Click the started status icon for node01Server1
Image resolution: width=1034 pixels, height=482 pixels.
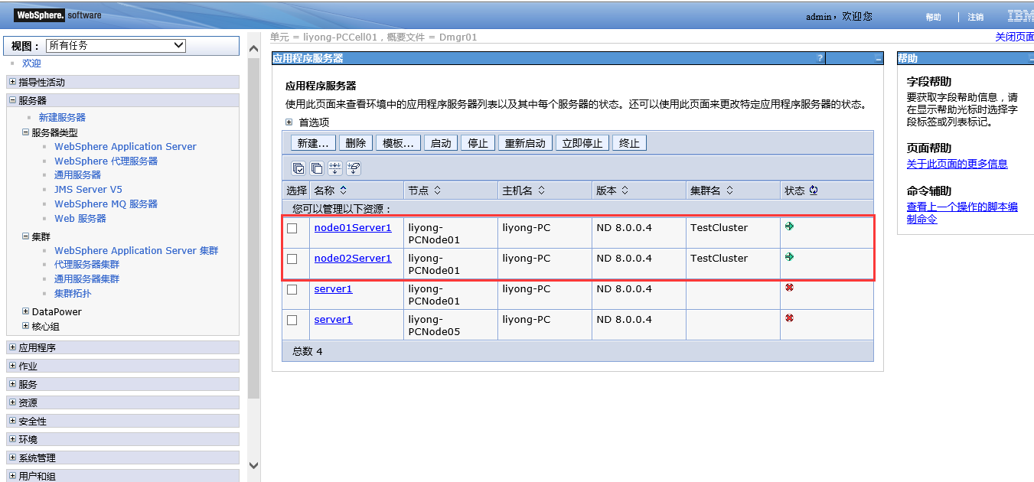point(789,226)
